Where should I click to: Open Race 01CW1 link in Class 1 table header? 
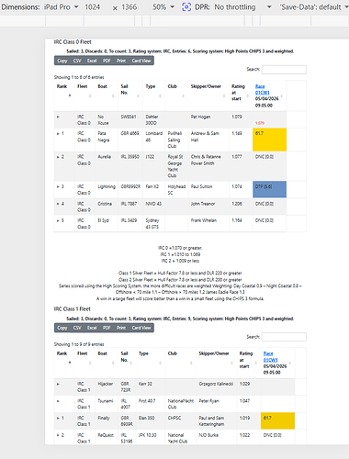270,356
